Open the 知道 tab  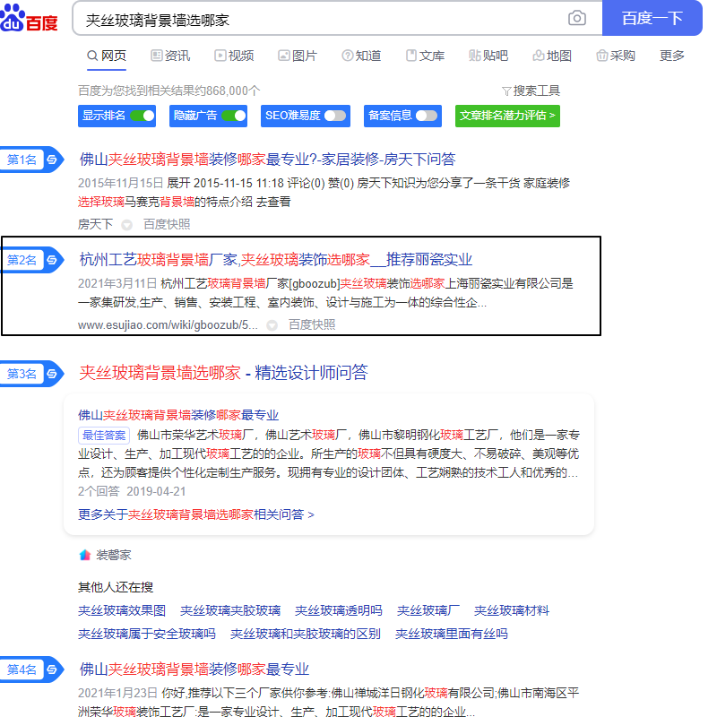(x=361, y=56)
